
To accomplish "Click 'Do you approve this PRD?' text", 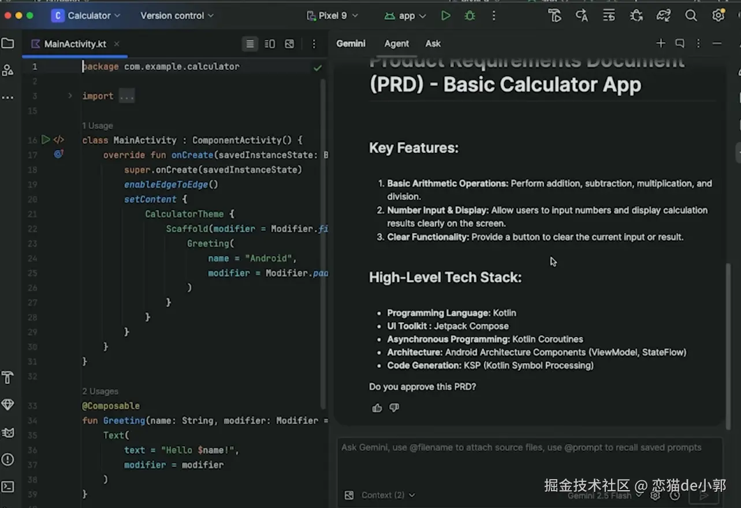I will (x=422, y=387).
